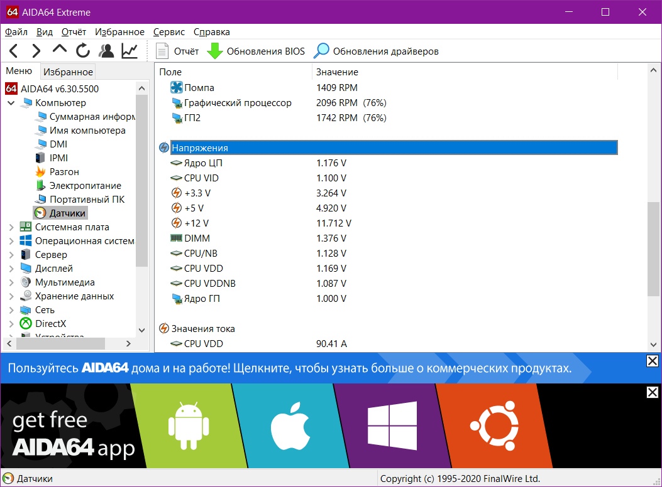
Task: Click the DirectX Xbox icon
Action: (26, 324)
